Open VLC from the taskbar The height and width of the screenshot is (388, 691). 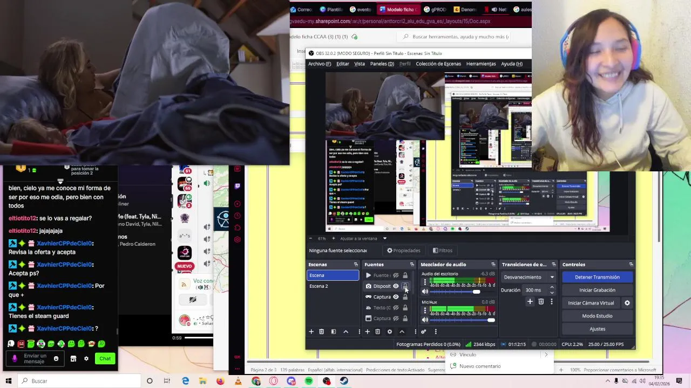pos(238,381)
